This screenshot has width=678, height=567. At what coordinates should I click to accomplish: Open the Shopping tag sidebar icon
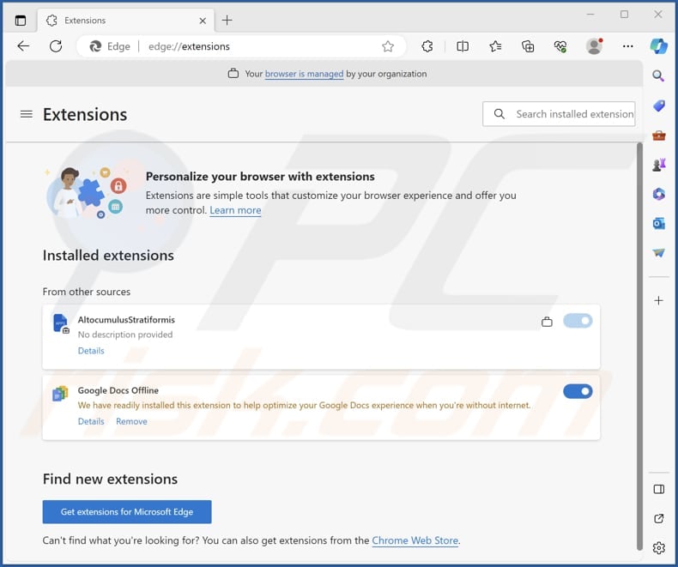(x=658, y=106)
